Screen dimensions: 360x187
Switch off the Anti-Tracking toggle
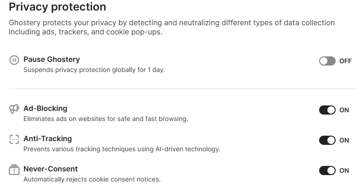[327, 140]
